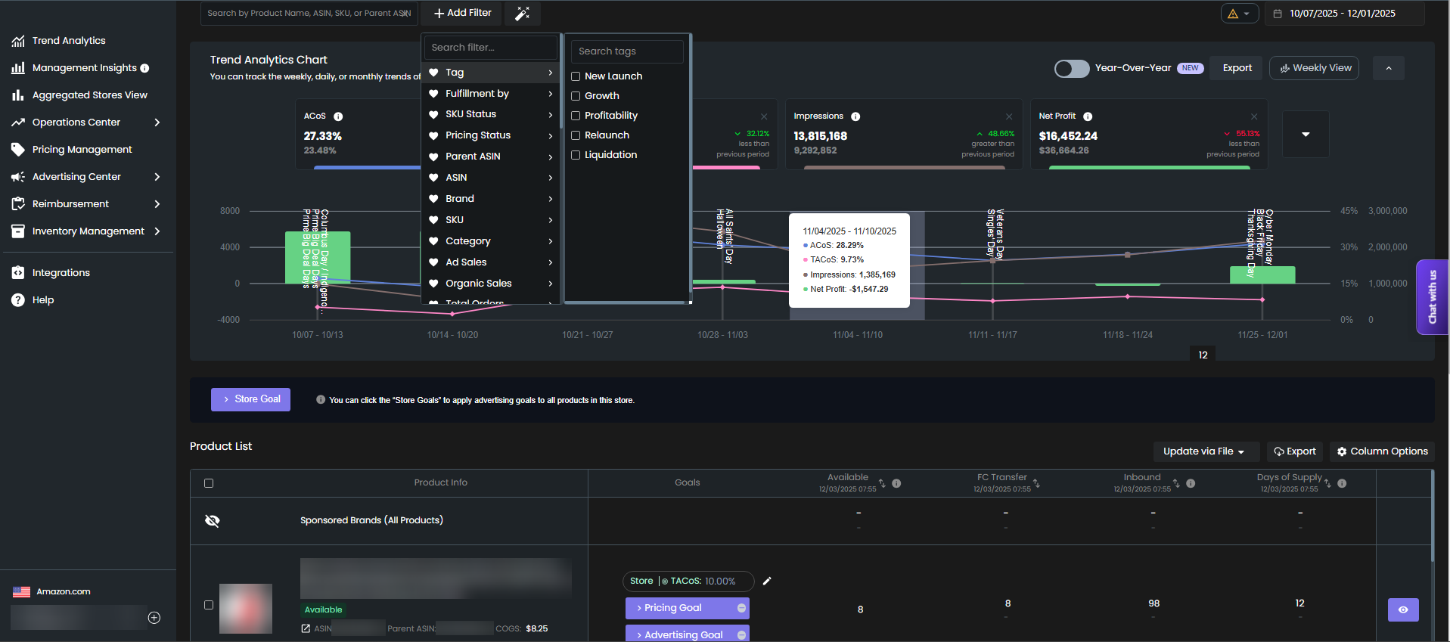
Task: Toggle visibility of Sponsored Brands row
Action: point(213,521)
